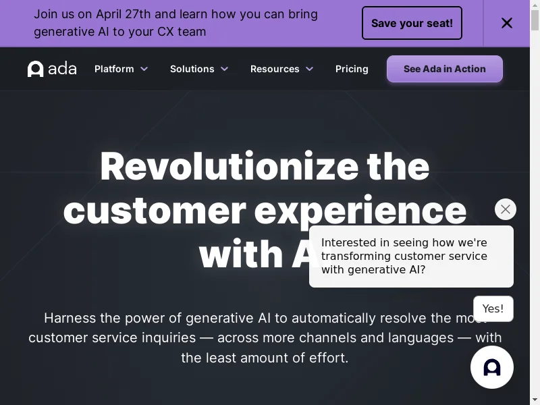The image size is (540, 405).
Task: Open the Resources menu label
Action: coord(275,69)
